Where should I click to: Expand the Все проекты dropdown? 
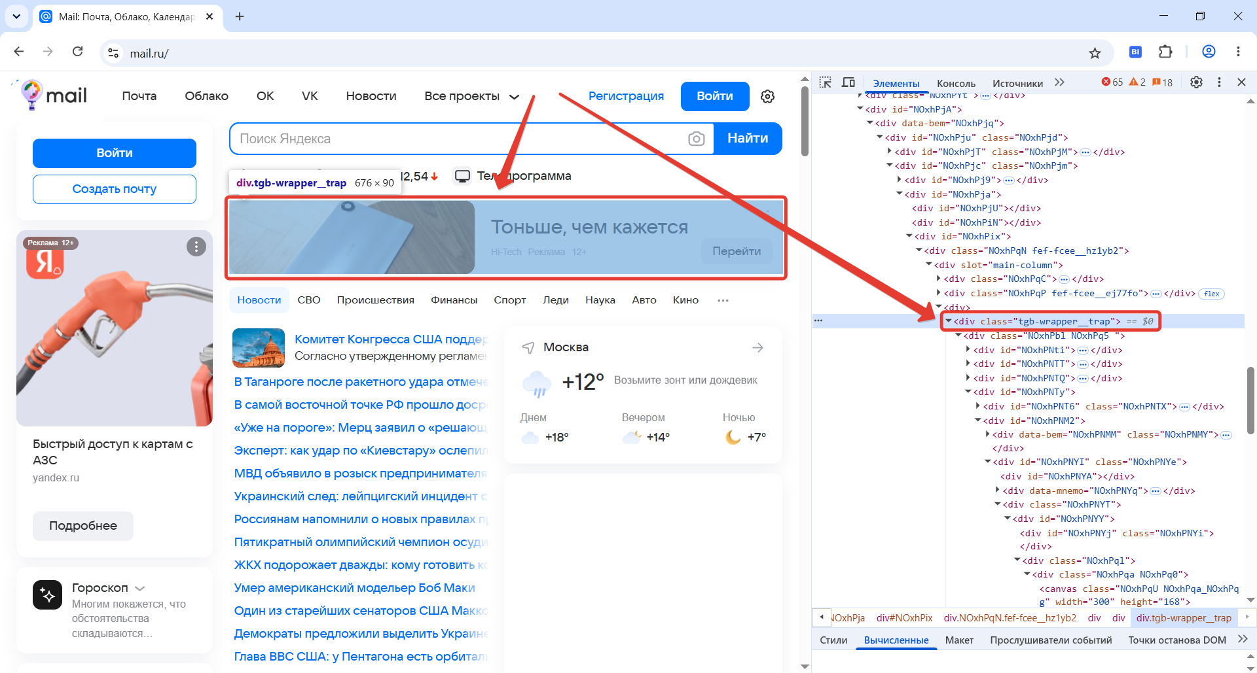[471, 97]
